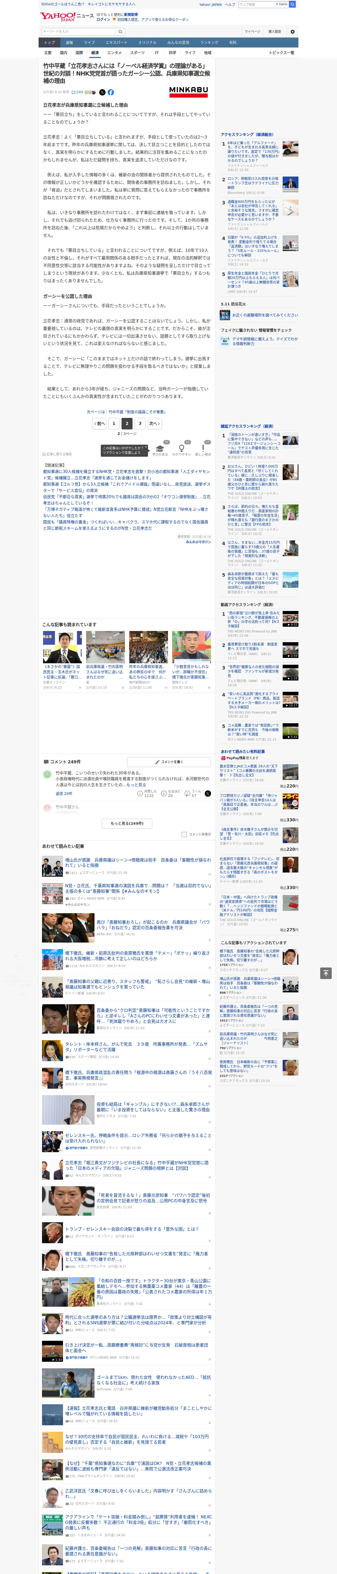337x1574 pixels.
Task: Select 速報 tab in main navigation
Action: point(69,43)
